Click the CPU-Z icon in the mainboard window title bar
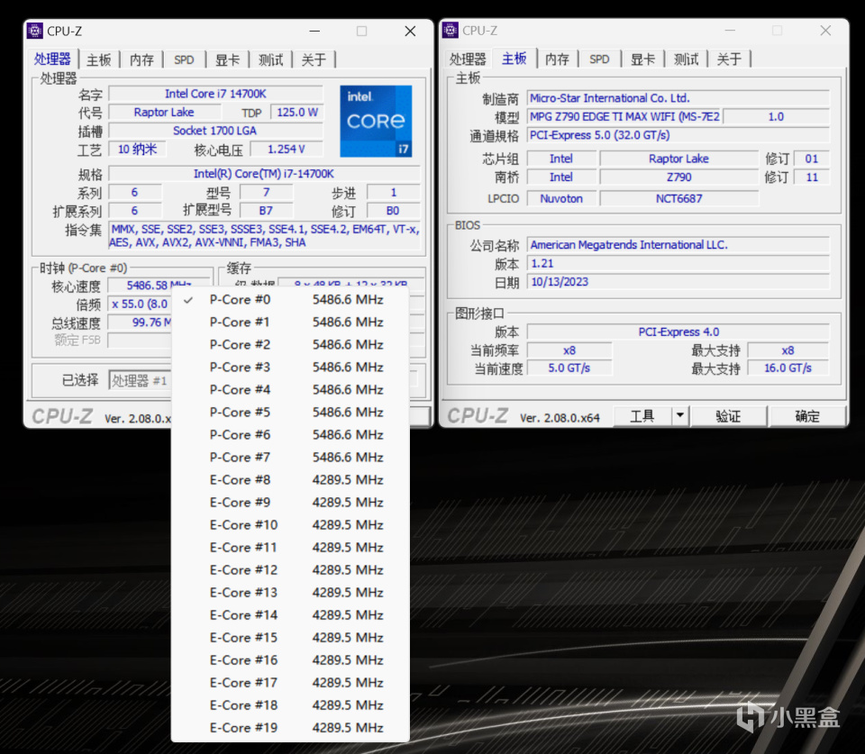This screenshot has height=754, width=865. pos(450,30)
